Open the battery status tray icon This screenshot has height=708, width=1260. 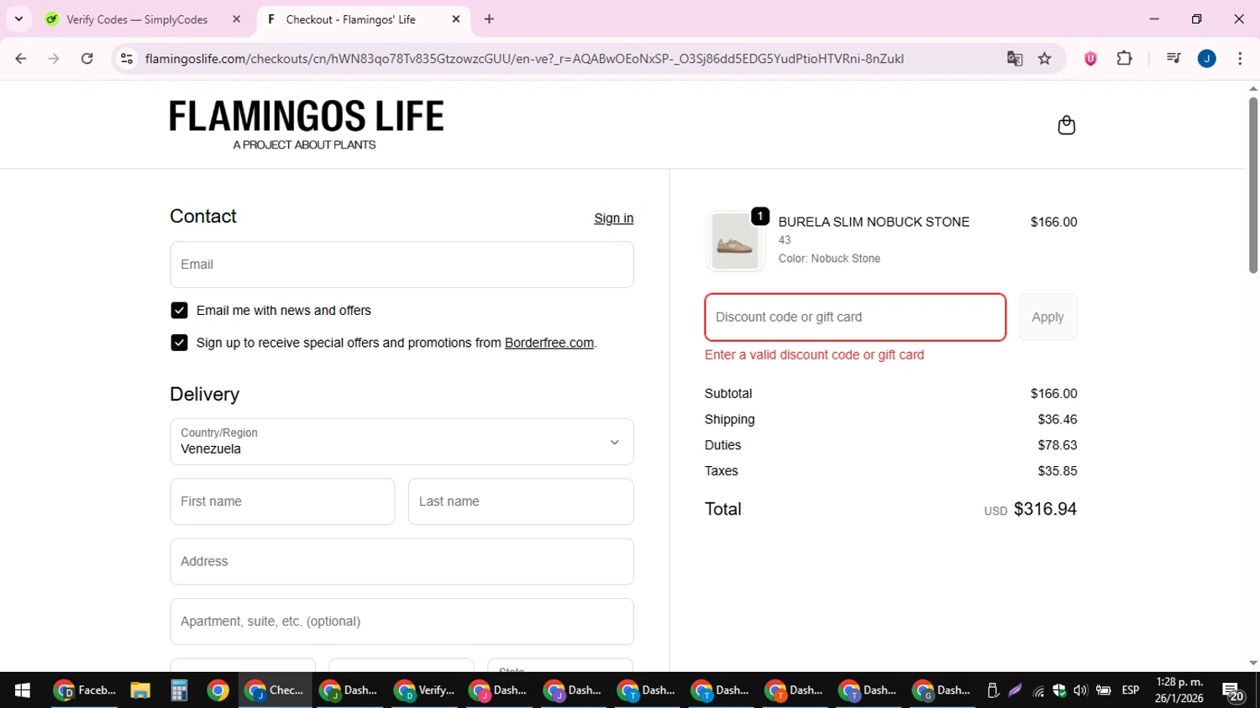tap(1104, 690)
